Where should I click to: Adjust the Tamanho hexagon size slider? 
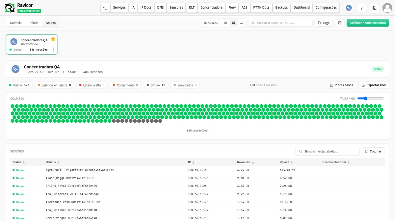click(371, 98)
